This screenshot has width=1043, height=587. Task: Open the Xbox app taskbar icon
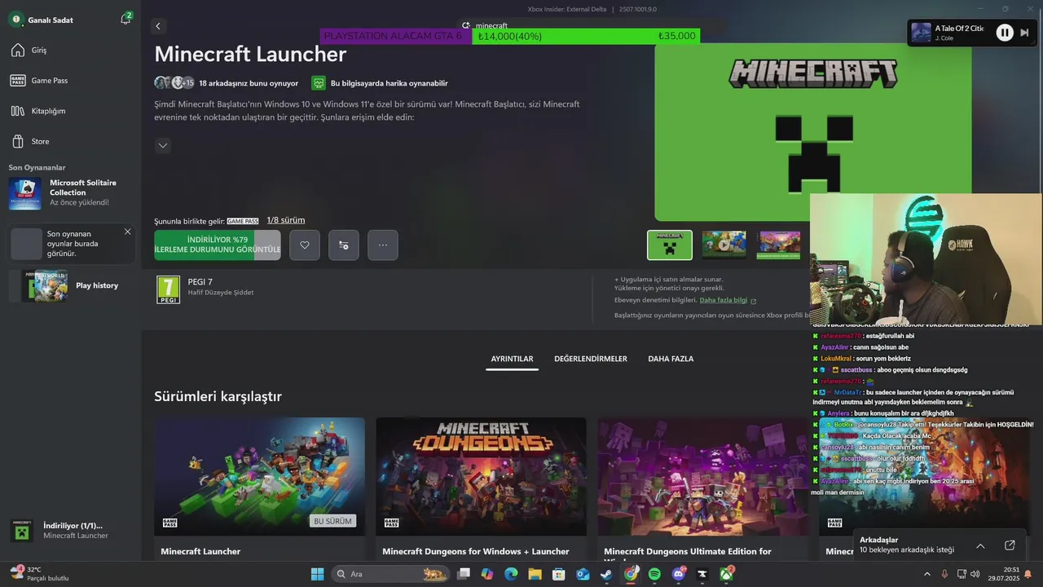[726, 574]
